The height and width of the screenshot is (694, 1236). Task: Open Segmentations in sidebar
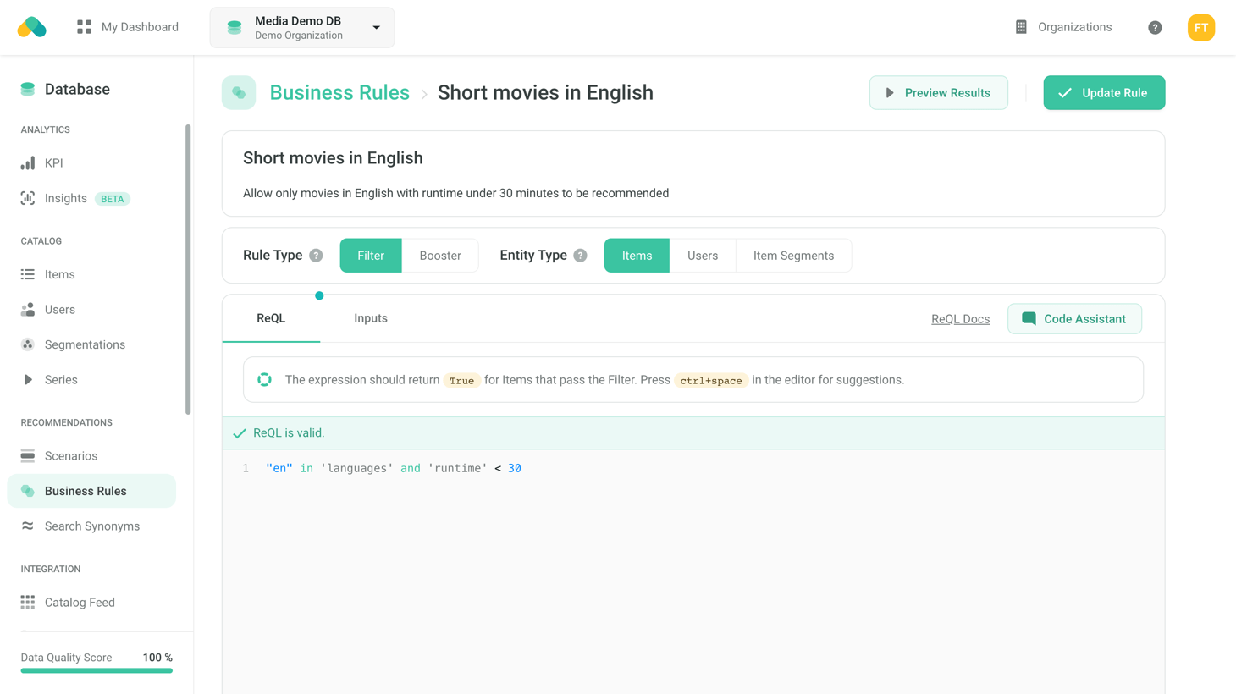click(85, 344)
